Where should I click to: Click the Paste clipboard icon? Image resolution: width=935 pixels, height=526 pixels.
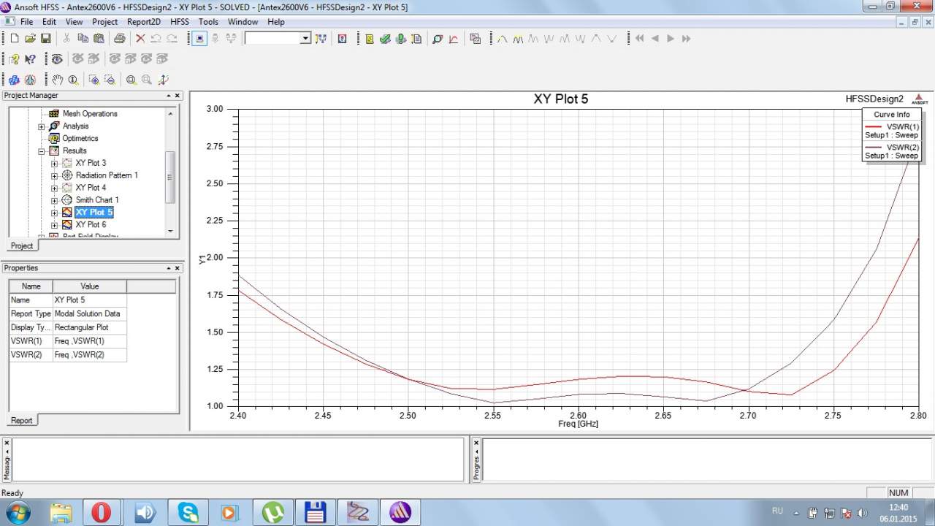tap(99, 39)
